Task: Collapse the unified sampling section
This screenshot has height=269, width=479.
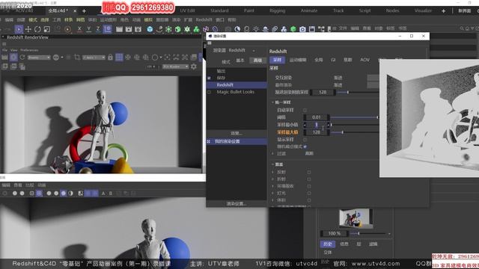Action: pyautogui.click(x=273, y=102)
